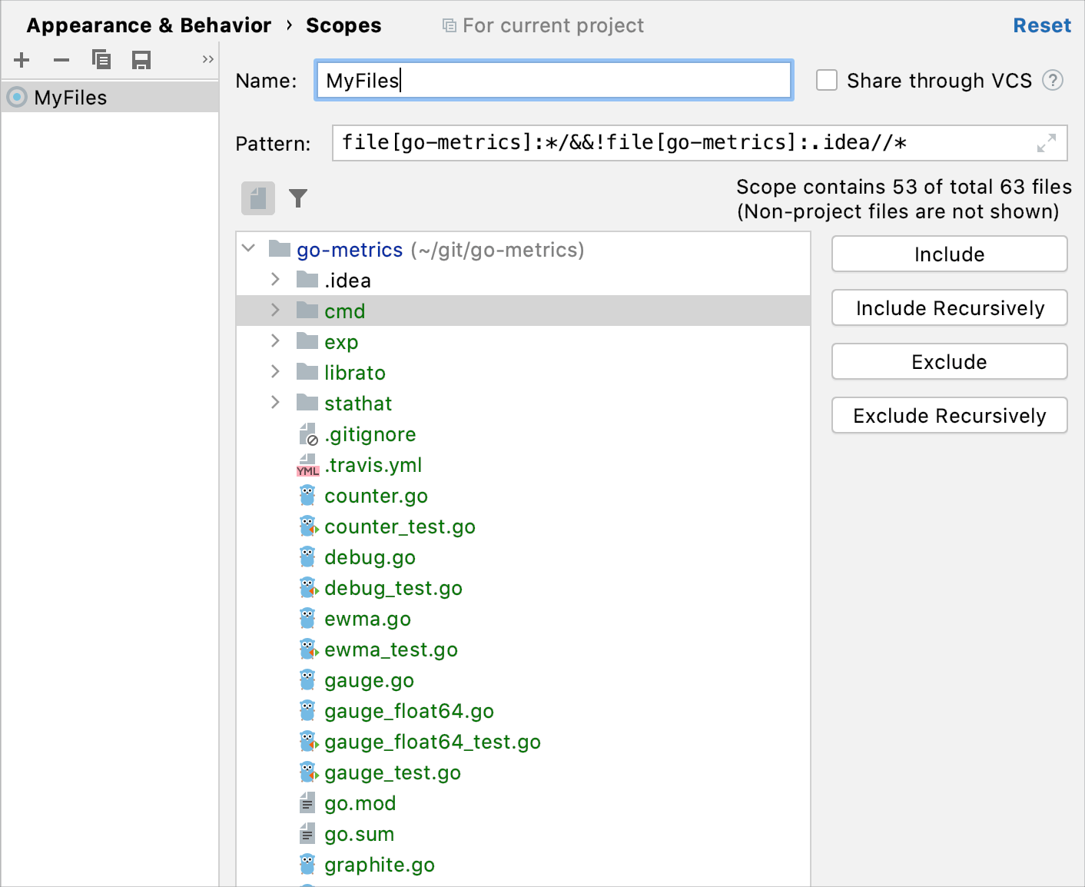Add a new scope with the plus icon
The height and width of the screenshot is (887, 1085).
click(21, 59)
